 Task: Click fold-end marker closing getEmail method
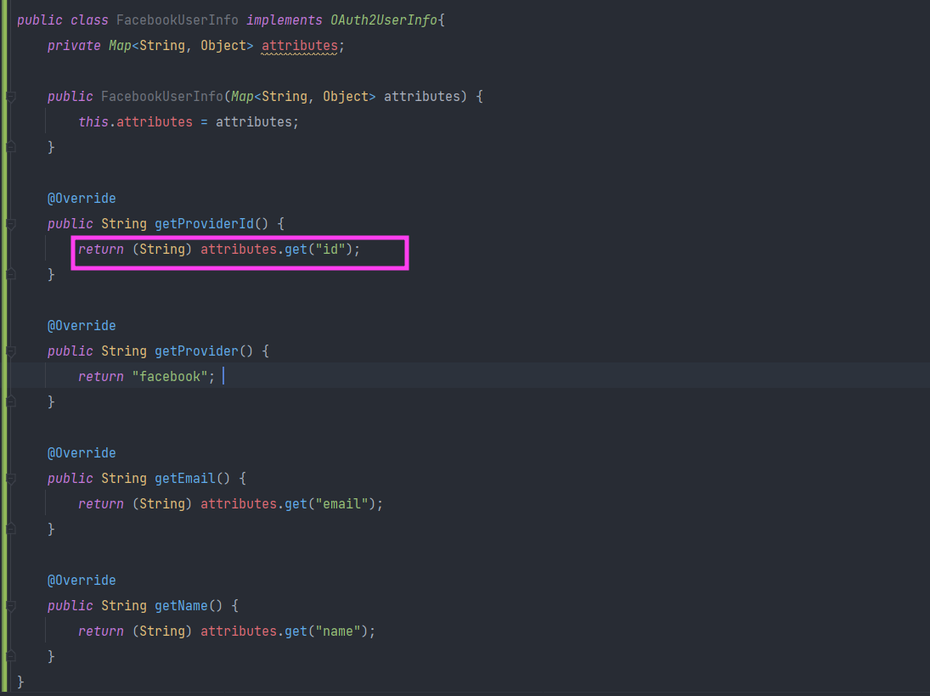(11, 528)
